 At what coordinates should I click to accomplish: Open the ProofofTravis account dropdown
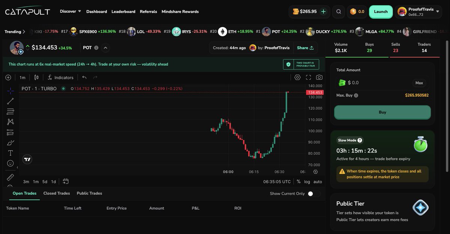click(x=419, y=12)
